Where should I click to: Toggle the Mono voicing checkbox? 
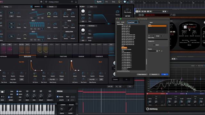click(58, 96)
